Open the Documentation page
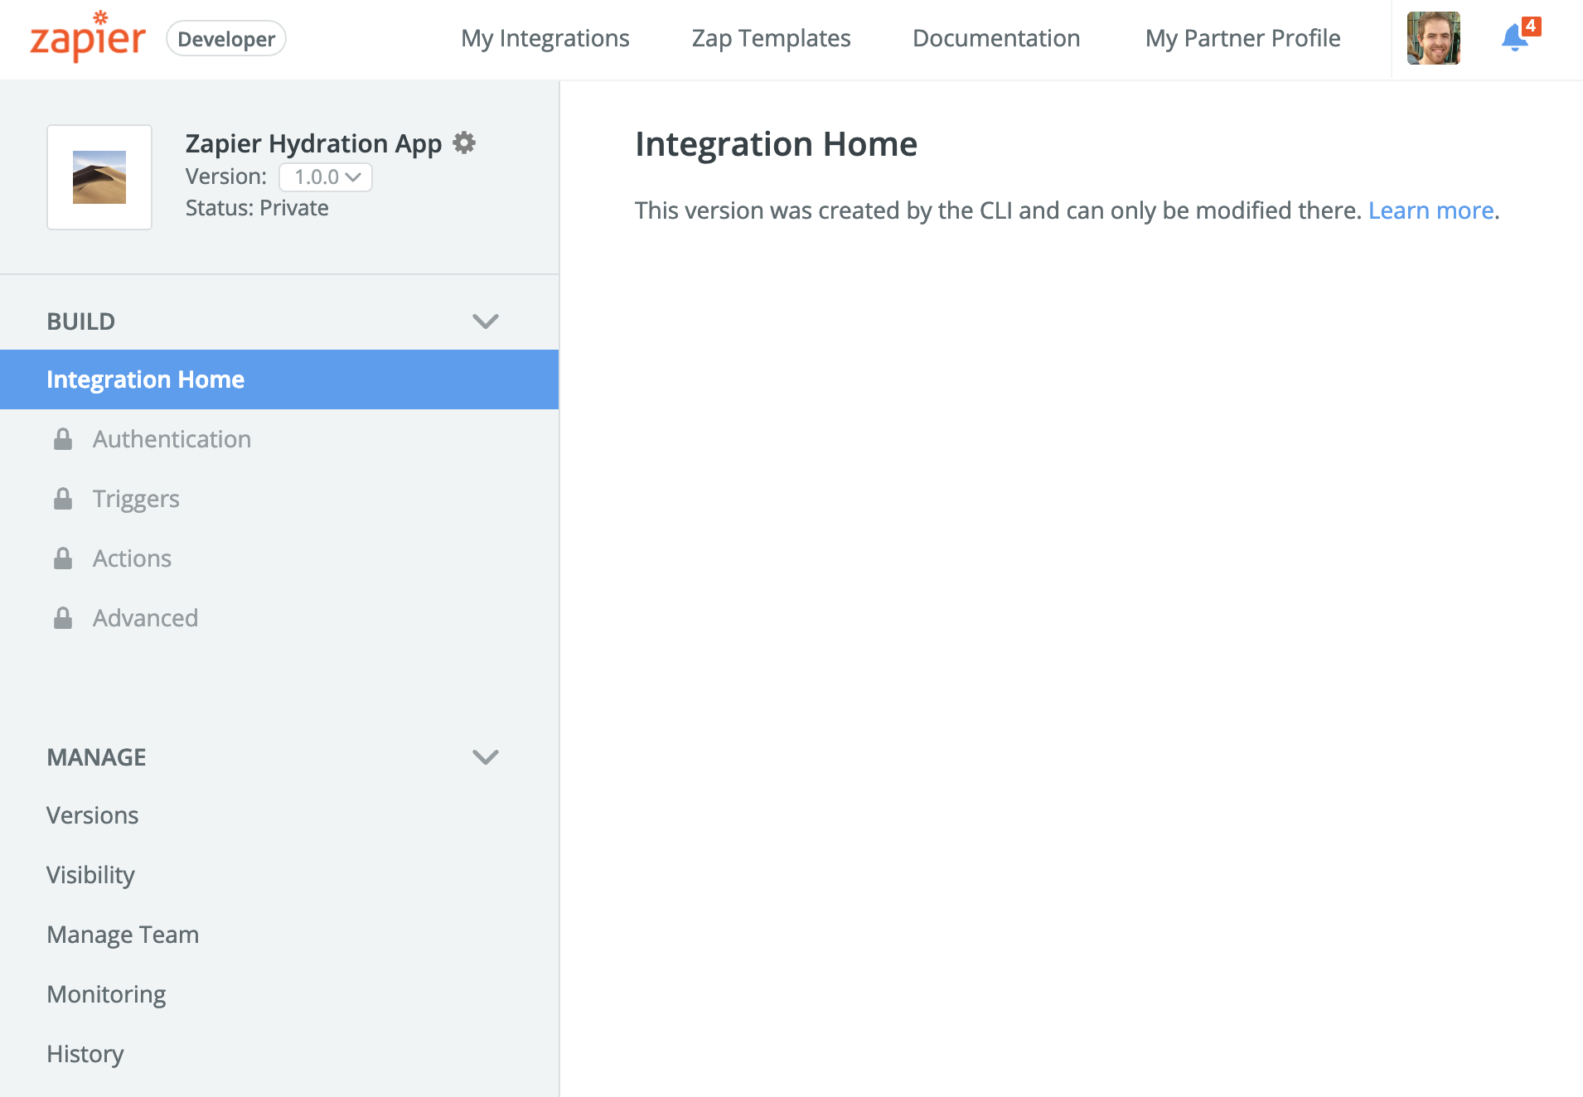 995,38
